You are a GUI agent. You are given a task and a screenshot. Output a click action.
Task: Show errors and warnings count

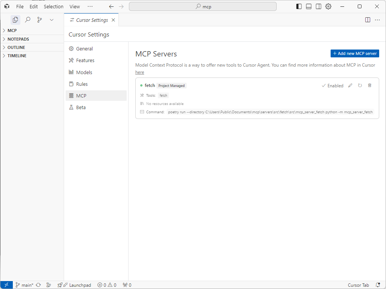pos(107,285)
